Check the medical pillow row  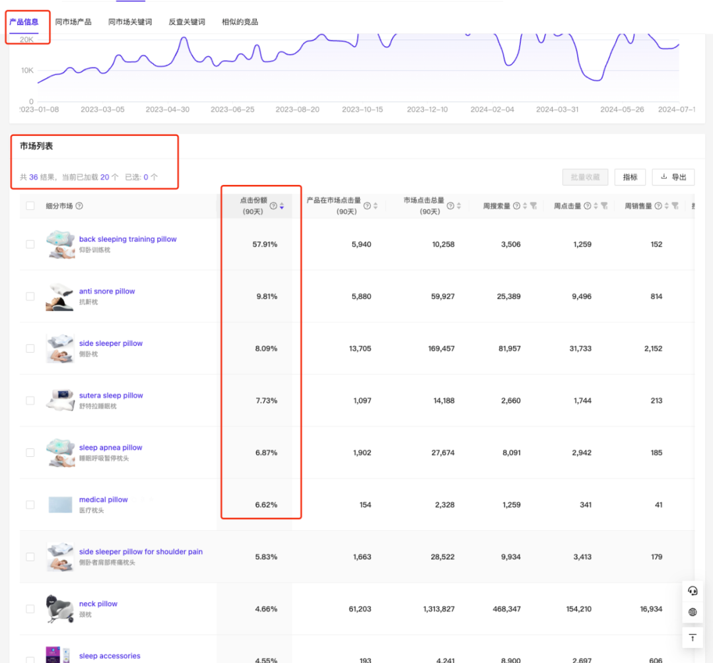pyautogui.click(x=30, y=505)
